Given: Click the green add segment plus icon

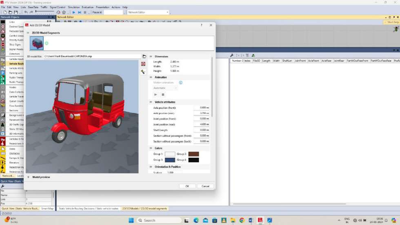Looking at the screenshot, I should (x=46, y=43).
